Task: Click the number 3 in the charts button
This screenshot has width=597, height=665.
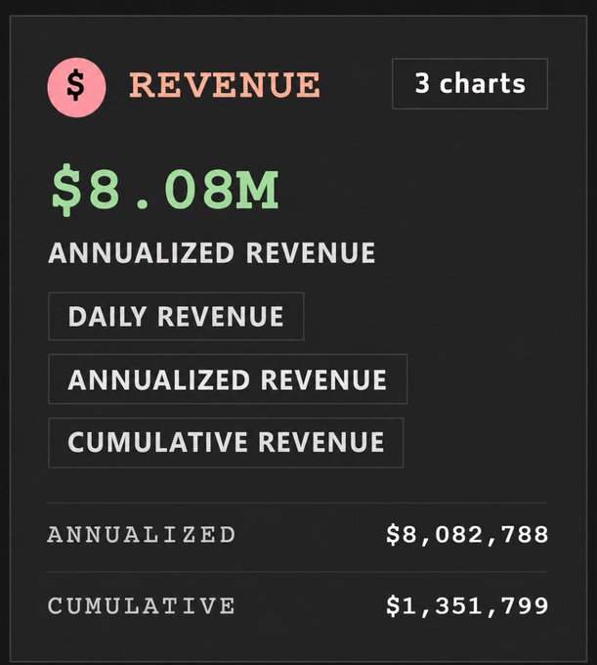Action: click(x=423, y=83)
